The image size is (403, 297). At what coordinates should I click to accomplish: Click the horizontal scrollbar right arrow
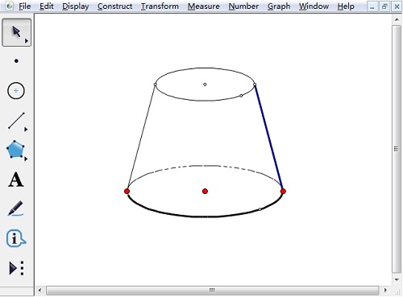385,290
